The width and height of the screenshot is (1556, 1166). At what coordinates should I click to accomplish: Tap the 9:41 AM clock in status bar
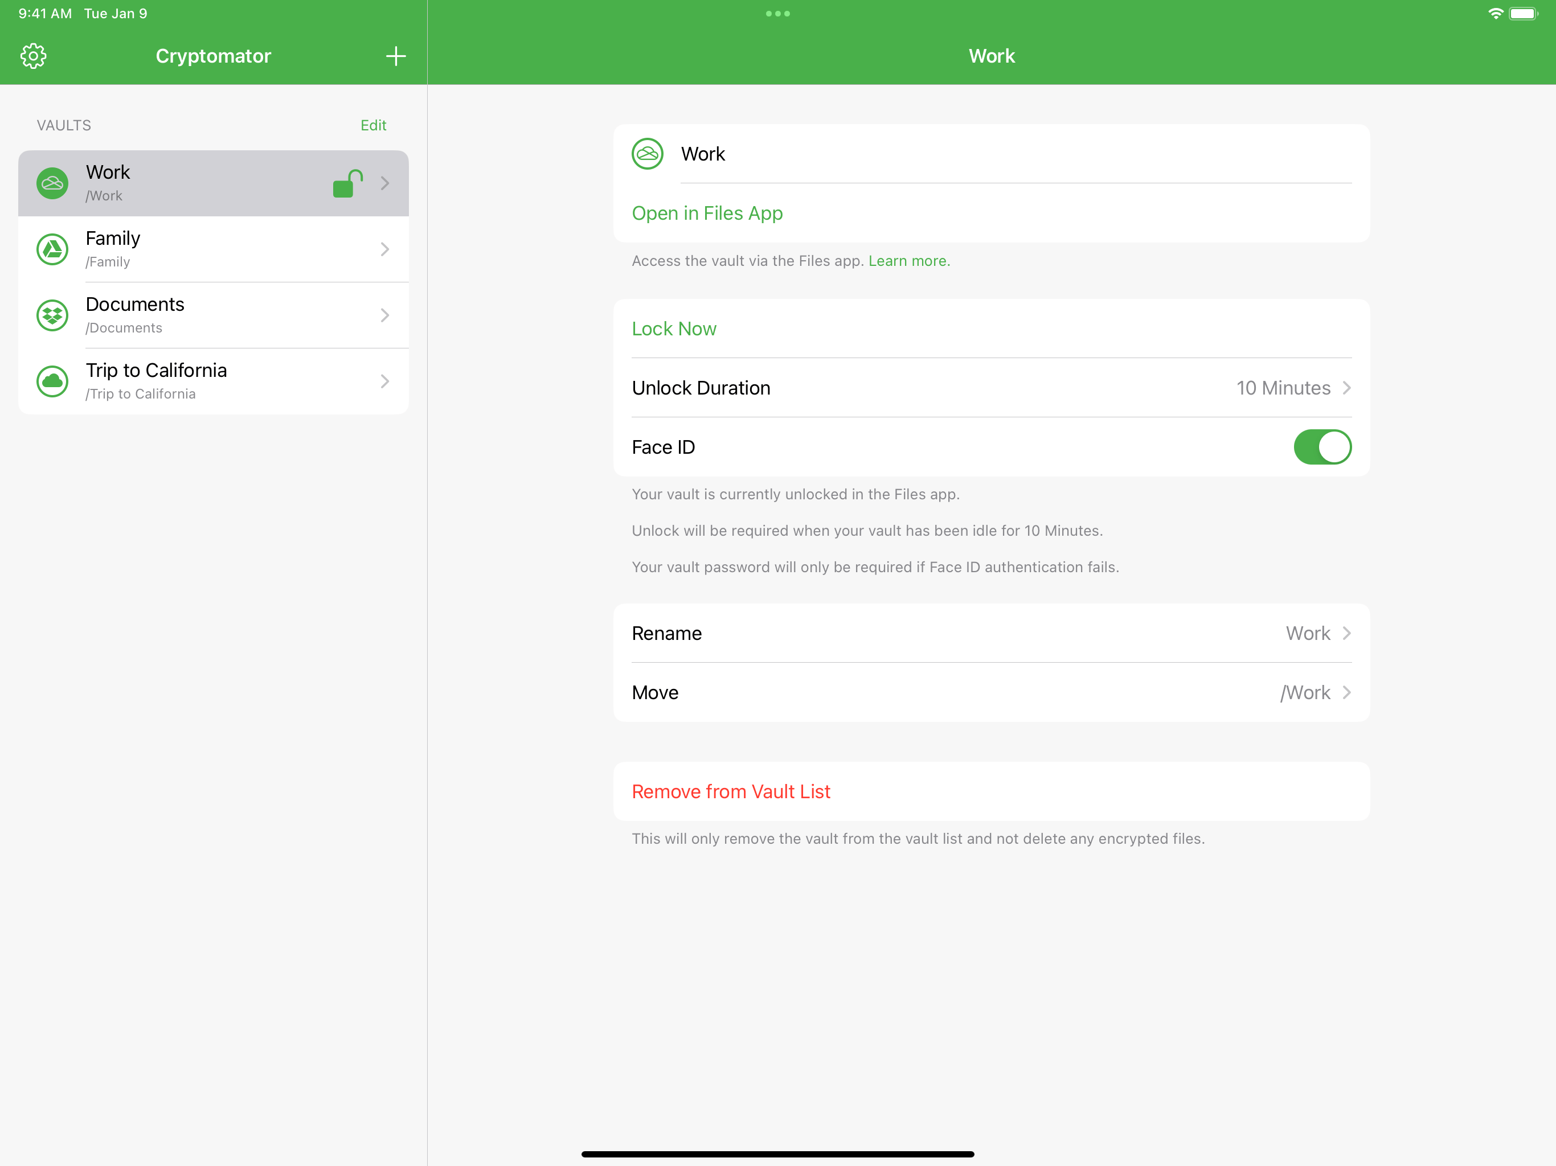pyautogui.click(x=45, y=13)
